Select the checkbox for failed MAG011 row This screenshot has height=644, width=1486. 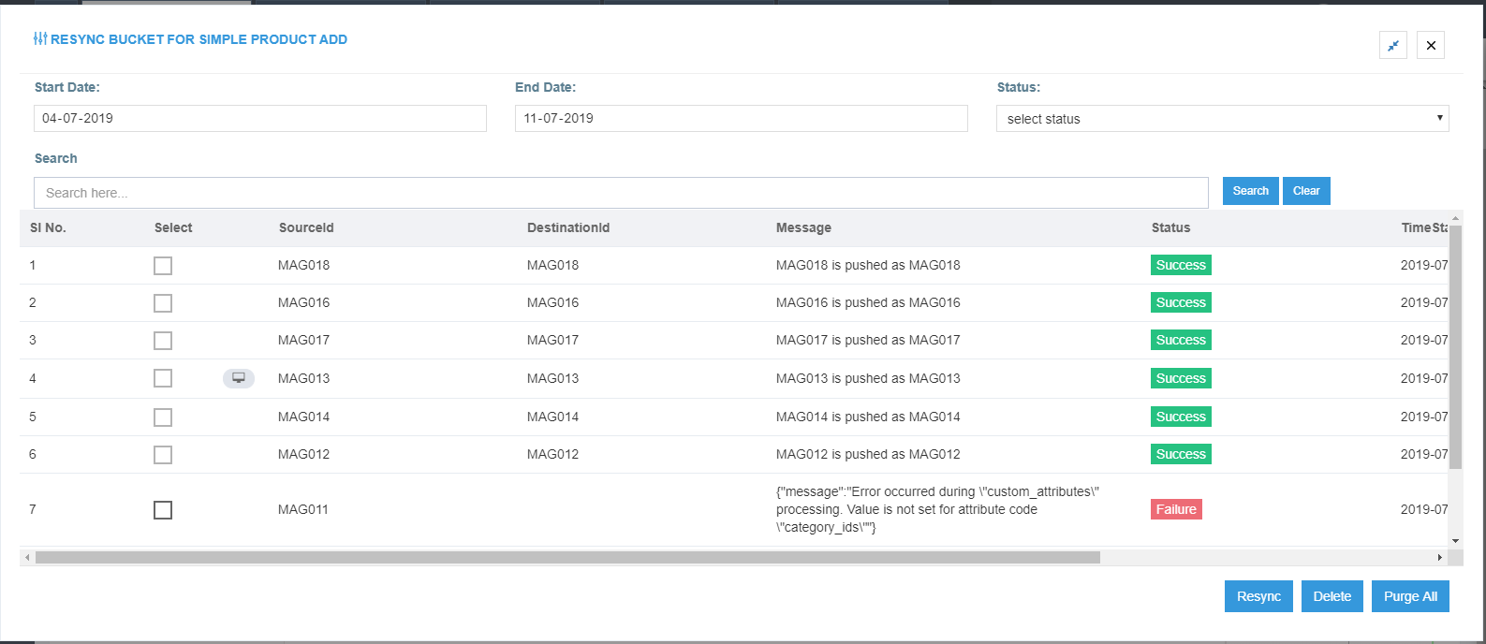click(x=163, y=510)
